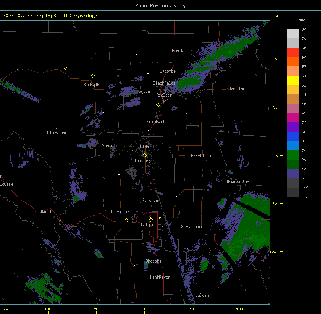Click the 0 tick label on bottom axis
The width and height of the screenshot is (321, 314).
coord(144,309)
